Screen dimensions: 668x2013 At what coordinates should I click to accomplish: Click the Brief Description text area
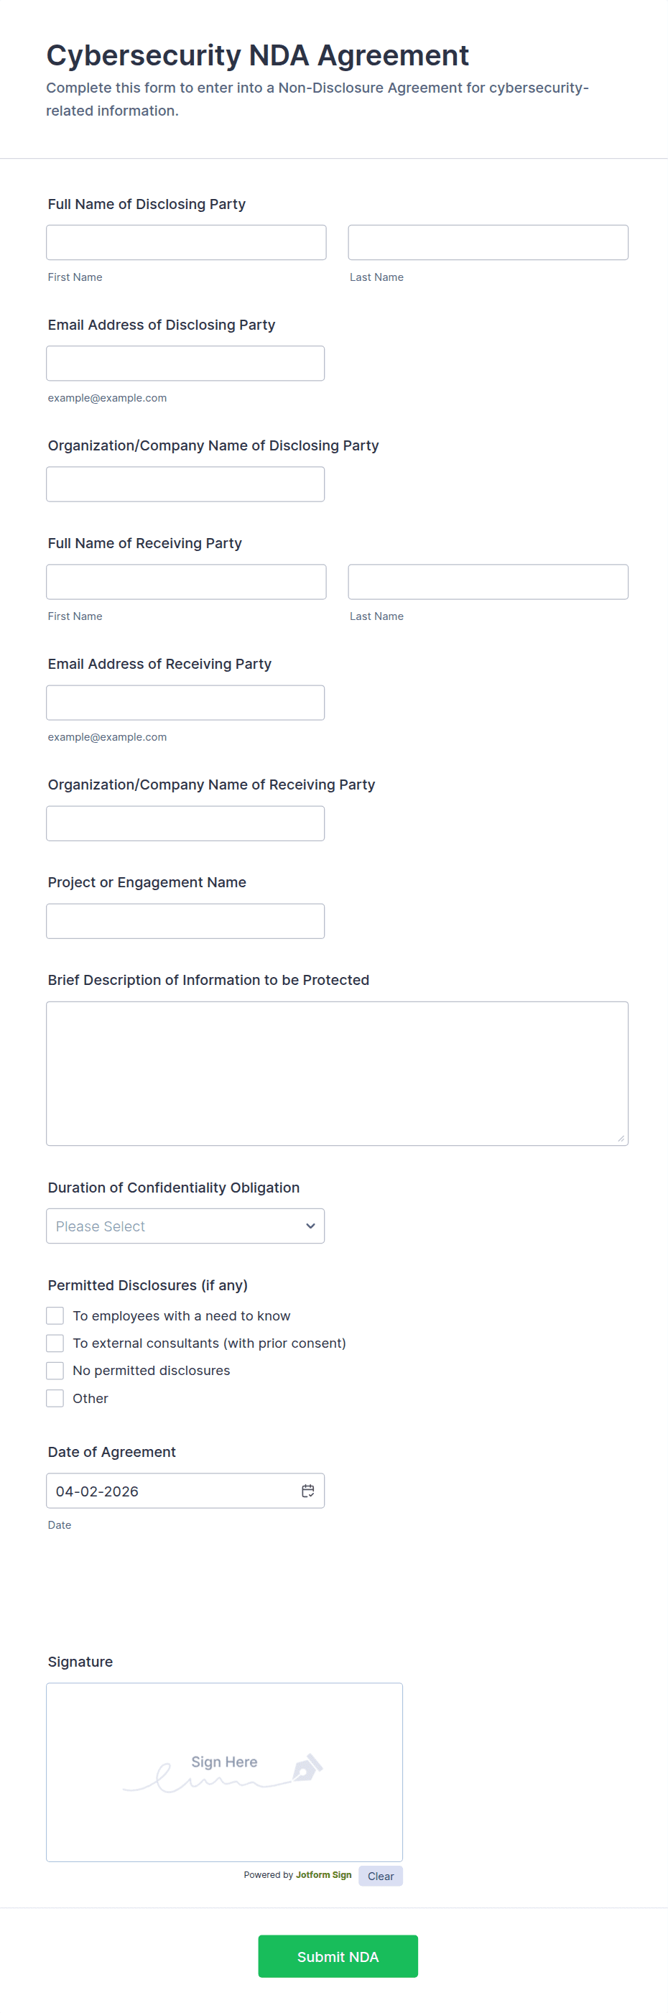pyautogui.click(x=337, y=1073)
